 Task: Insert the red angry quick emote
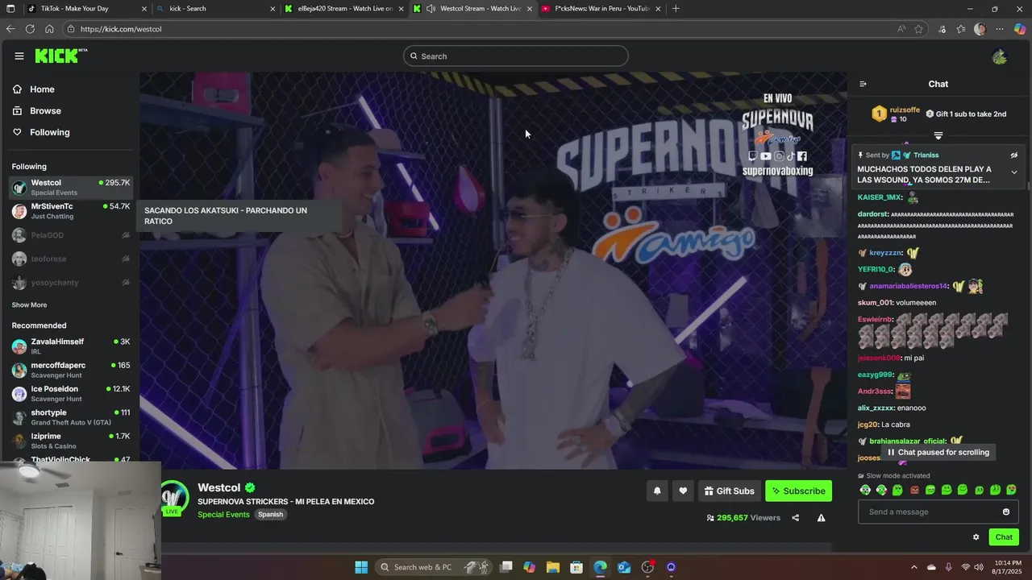click(914, 490)
